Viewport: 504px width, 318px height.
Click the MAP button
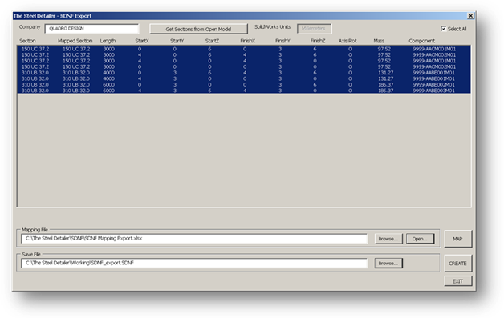(457, 239)
